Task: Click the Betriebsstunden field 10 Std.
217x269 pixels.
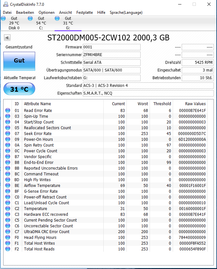Action: (198, 78)
